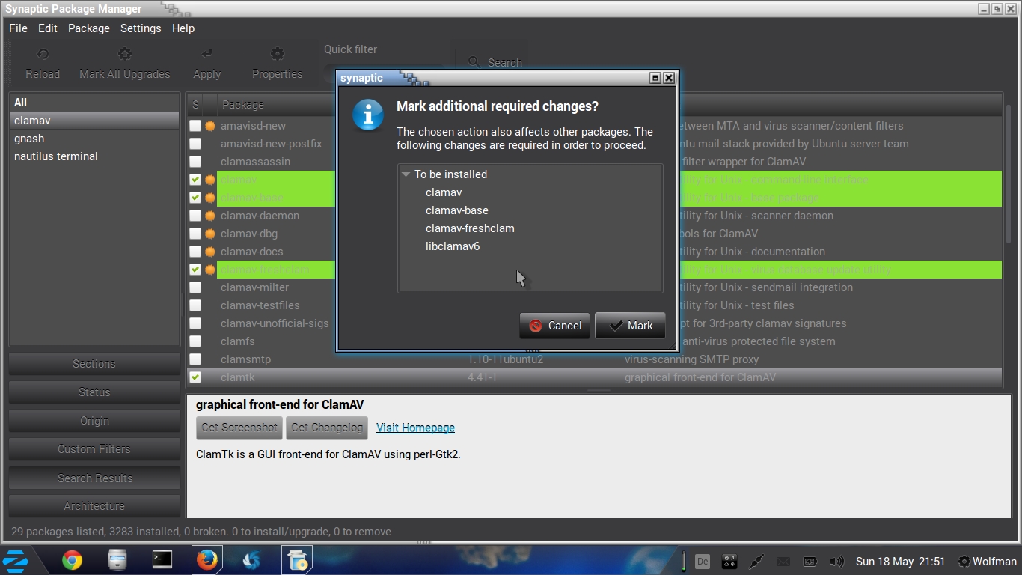This screenshot has width=1022, height=575.
Task: Click the Search magnifier icon
Action: point(474,63)
